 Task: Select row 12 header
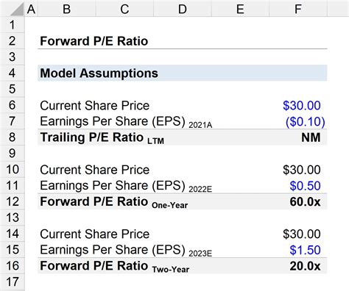tap(13, 201)
